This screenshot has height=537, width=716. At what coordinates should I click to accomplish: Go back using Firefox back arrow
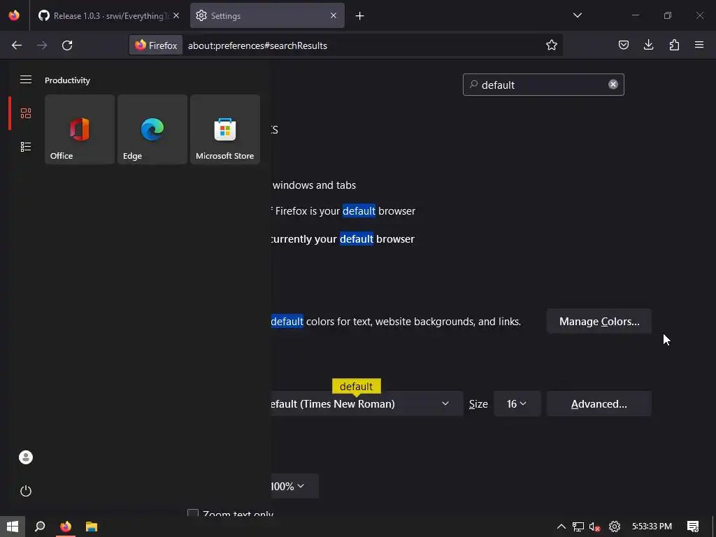coord(17,45)
